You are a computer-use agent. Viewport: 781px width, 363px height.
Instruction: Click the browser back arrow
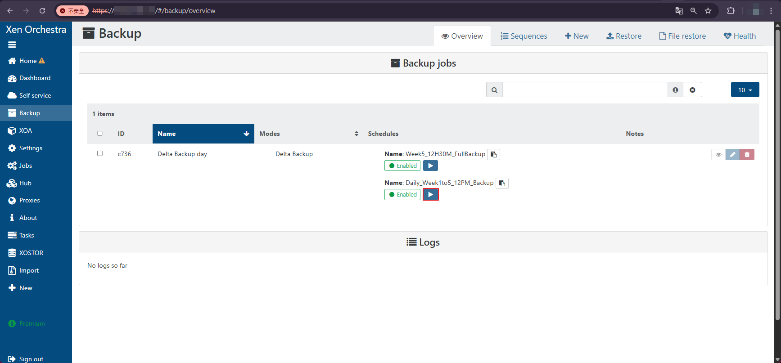pos(10,11)
